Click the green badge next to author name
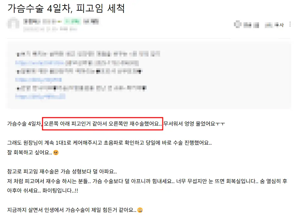The image size is (298, 221). click(72, 21)
